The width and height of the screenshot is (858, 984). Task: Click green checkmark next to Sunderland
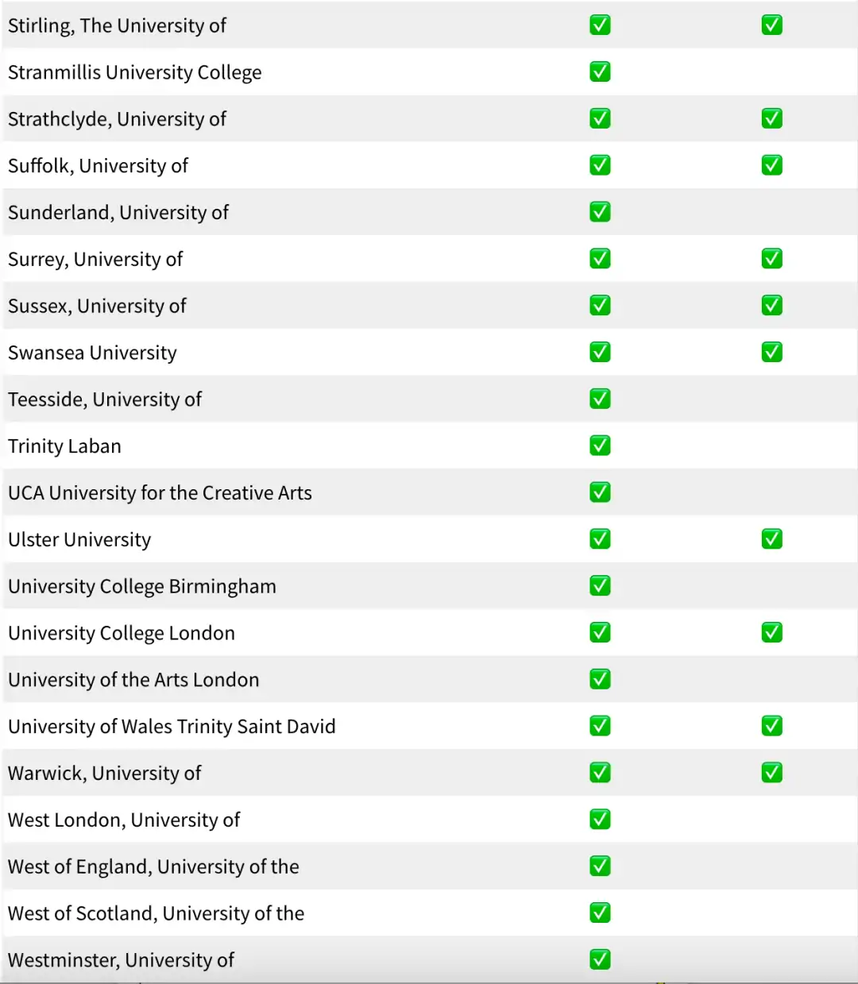(600, 212)
